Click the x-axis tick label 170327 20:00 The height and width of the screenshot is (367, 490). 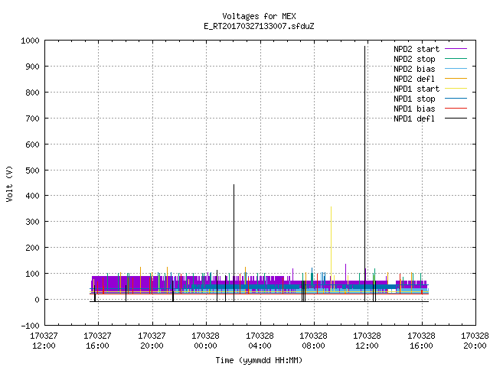[152, 341]
